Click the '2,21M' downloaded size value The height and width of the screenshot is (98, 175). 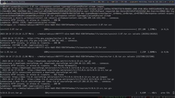click(143, 52)
